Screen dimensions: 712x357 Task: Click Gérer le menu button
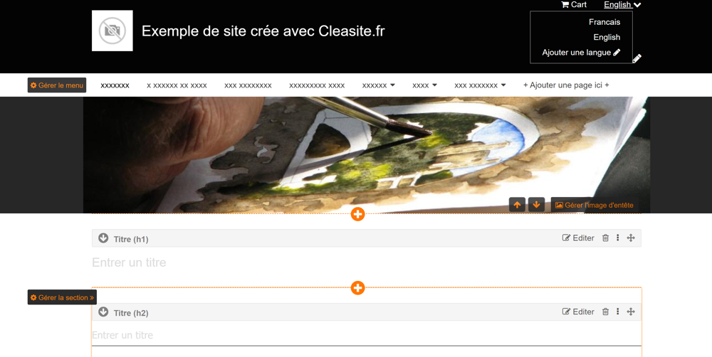pyautogui.click(x=57, y=85)
